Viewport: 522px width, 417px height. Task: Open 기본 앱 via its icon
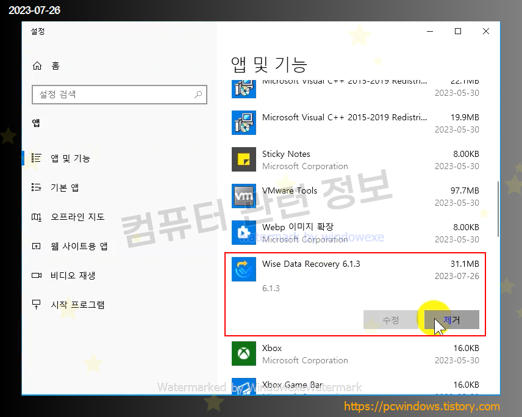(x=37, y=187)
